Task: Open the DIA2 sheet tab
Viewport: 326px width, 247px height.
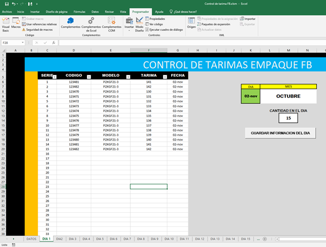Action: [x=59, y=239]
